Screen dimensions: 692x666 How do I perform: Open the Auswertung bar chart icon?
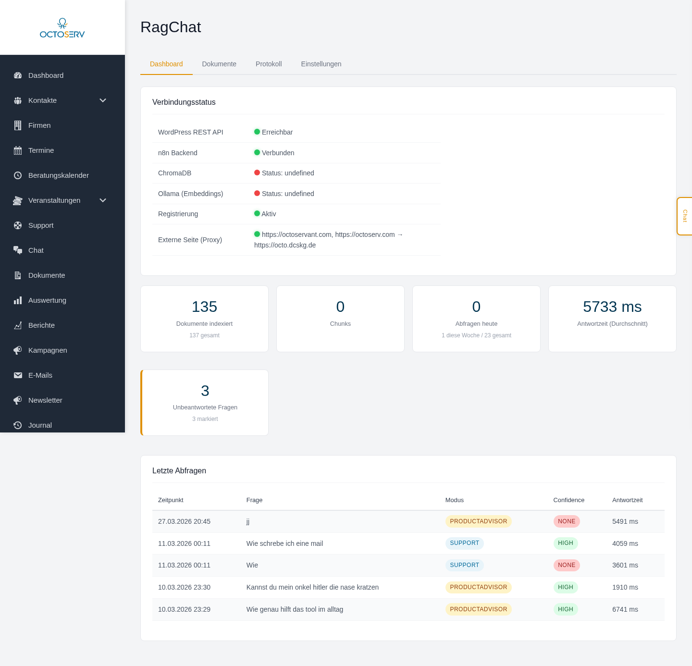(x=18, y=300)
